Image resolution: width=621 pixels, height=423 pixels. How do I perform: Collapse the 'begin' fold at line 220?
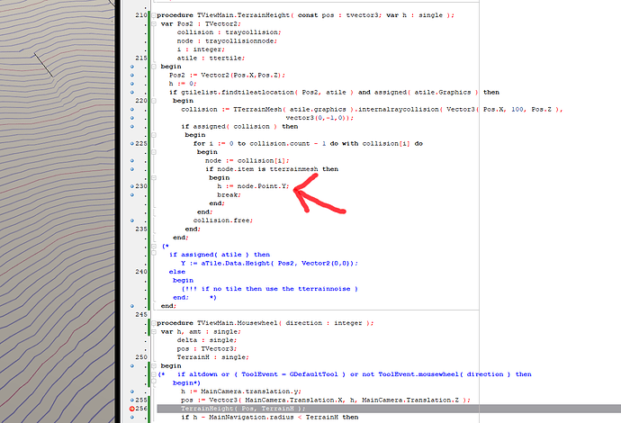[x=154, y=101]
